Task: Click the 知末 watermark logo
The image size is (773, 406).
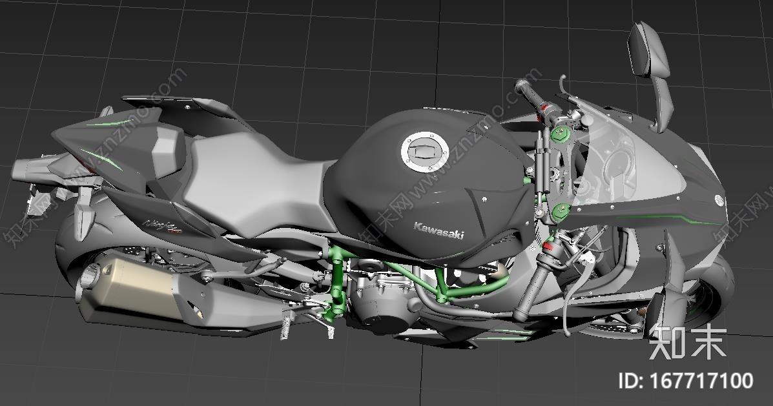Action: point(688,343)
